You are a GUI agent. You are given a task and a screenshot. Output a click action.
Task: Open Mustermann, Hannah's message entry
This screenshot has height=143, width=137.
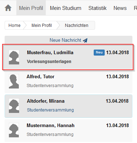click(x=68, y=131)
